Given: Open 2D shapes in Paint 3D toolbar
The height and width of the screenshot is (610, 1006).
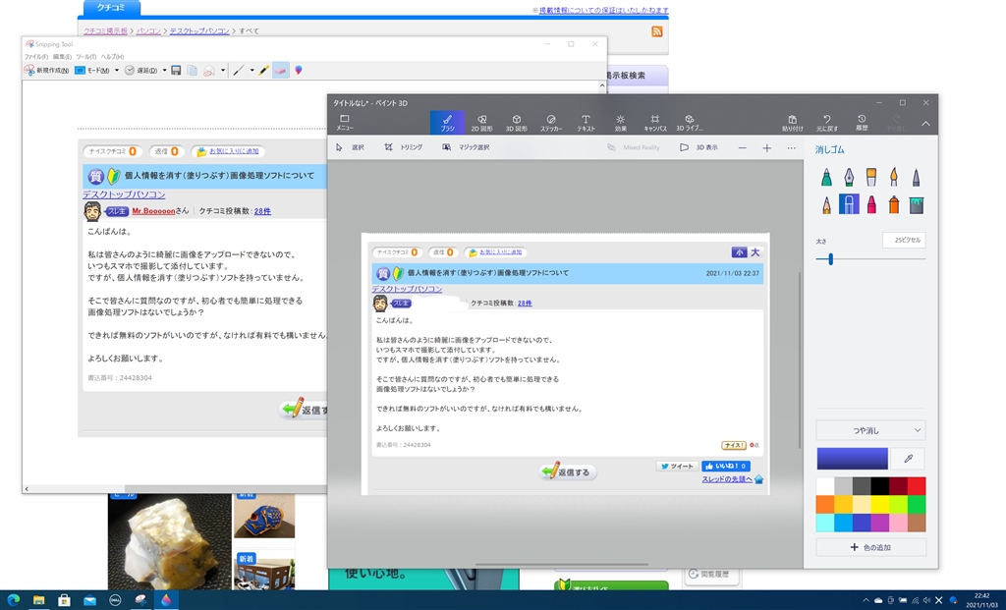Looking at the screenshot, I should coord(481,123).
